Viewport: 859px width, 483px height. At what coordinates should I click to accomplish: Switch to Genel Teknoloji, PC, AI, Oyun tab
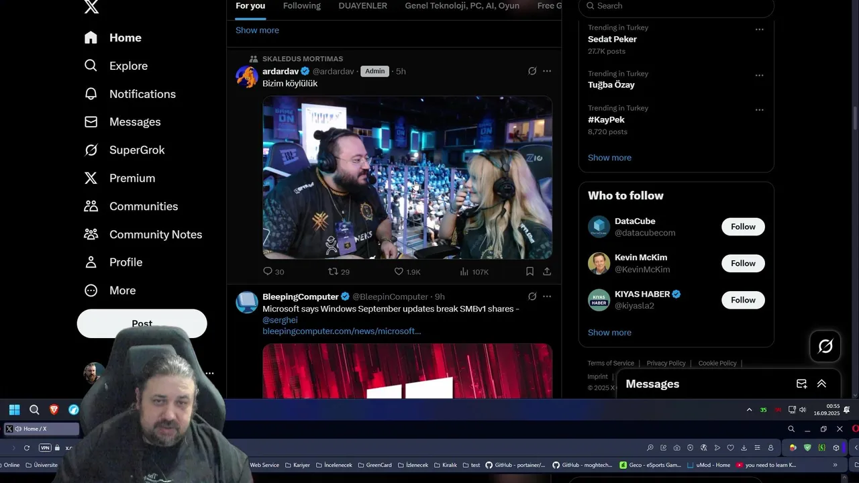point(462,6)
